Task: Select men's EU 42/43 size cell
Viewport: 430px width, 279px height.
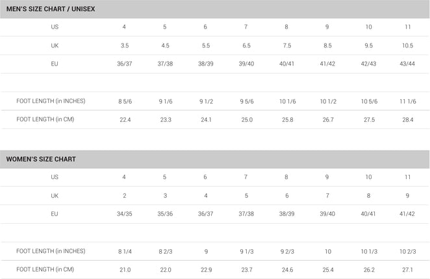Action: [368, 64]
